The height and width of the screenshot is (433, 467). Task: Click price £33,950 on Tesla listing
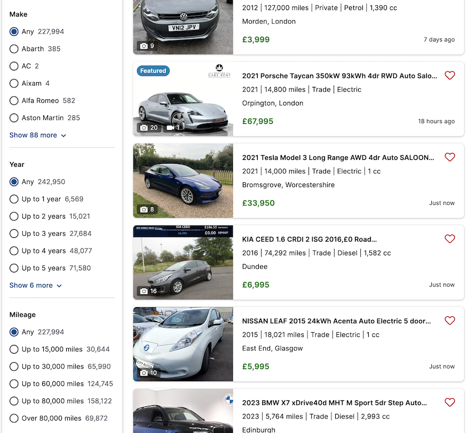(x=258, y=203)
